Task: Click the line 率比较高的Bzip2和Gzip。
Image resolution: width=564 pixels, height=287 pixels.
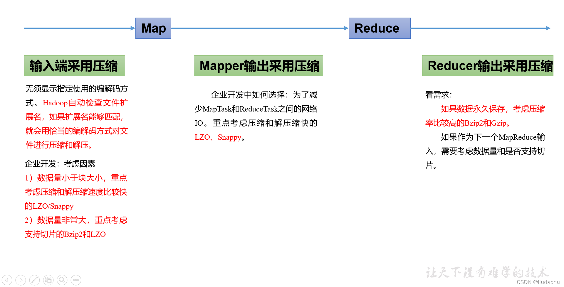Action: (x=467, y=123)
